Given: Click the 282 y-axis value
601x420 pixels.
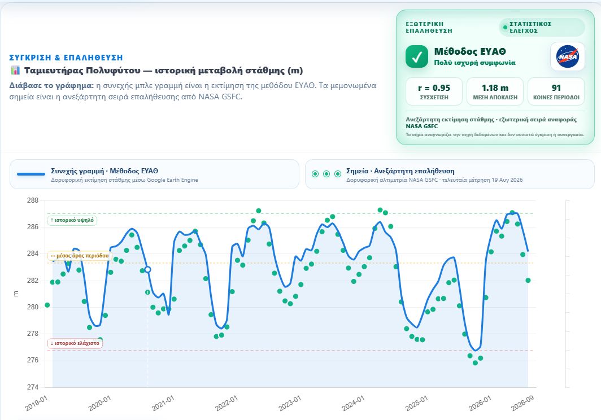Looking at the screenshot, I should tap(33, 281).
